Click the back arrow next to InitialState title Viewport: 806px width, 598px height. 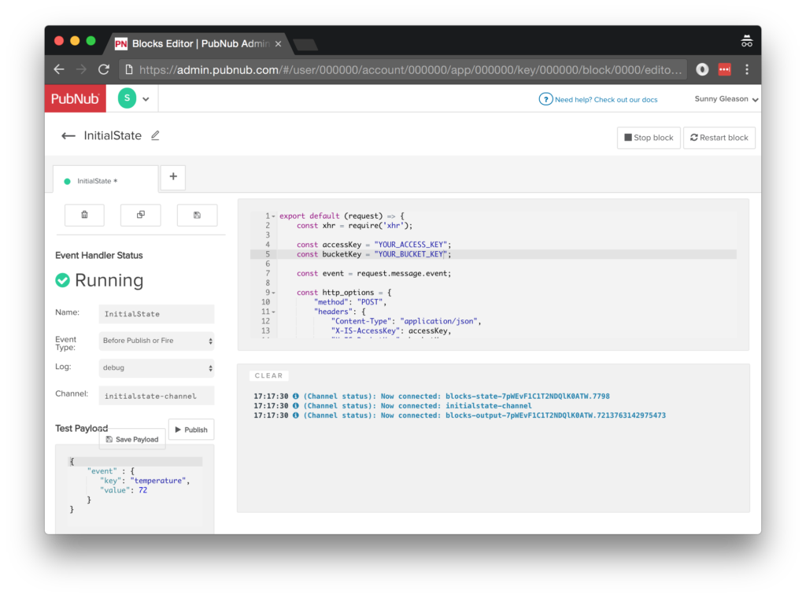coord(68,136)
